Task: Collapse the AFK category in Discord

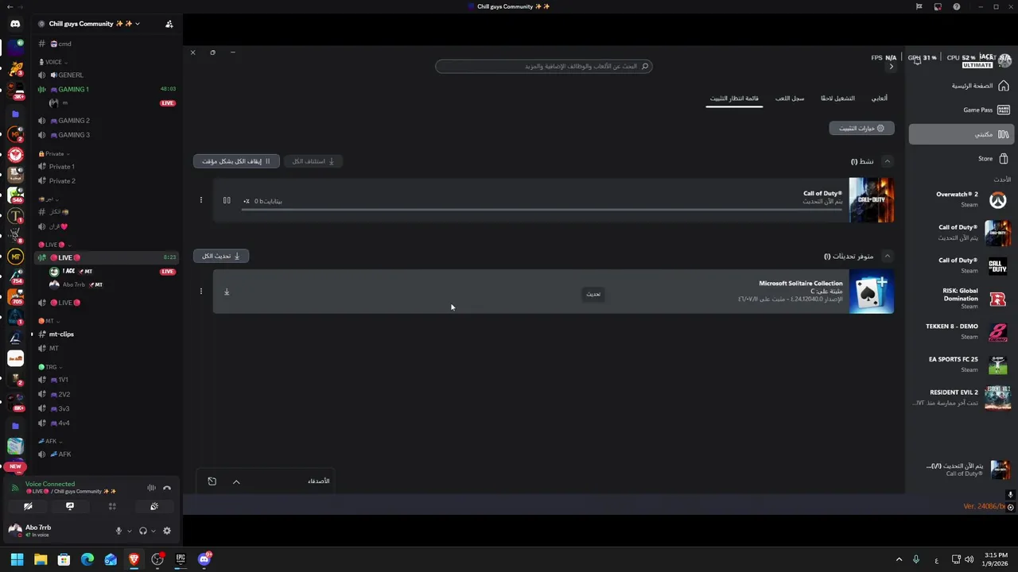Action: [x=50, y=441]
